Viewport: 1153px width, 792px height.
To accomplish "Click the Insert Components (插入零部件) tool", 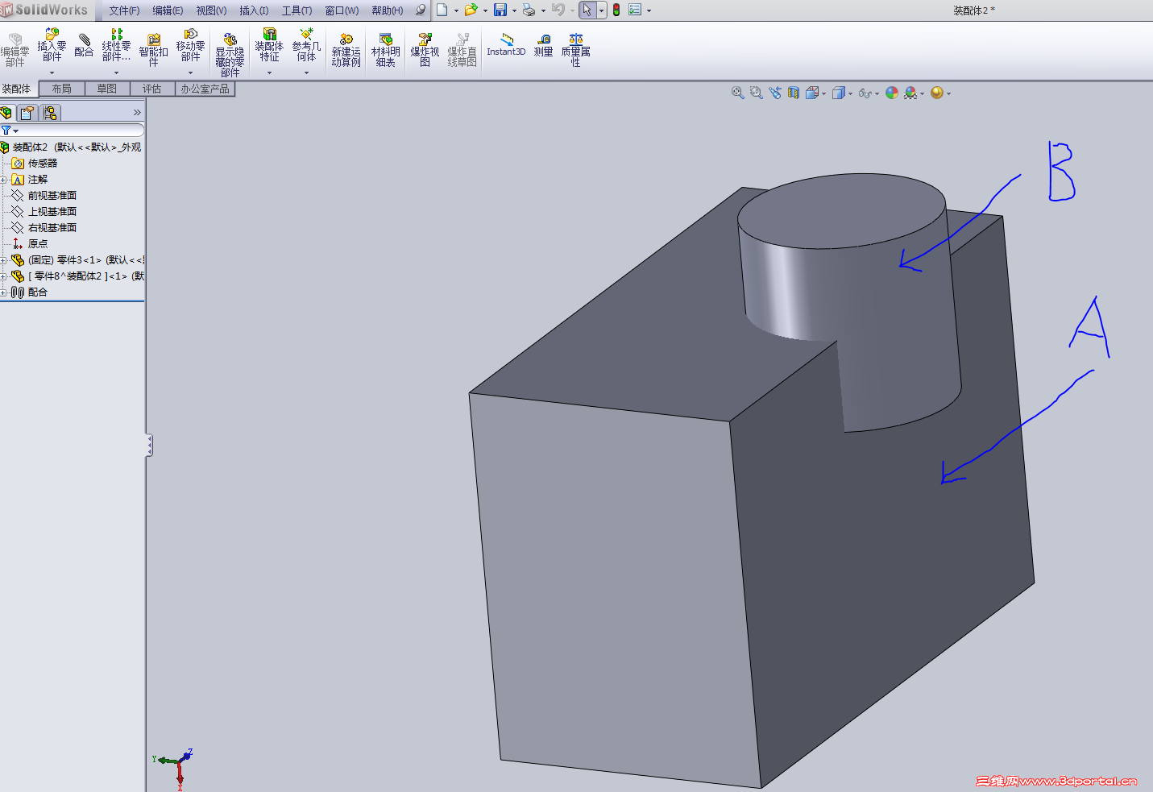I will [52, 45].
